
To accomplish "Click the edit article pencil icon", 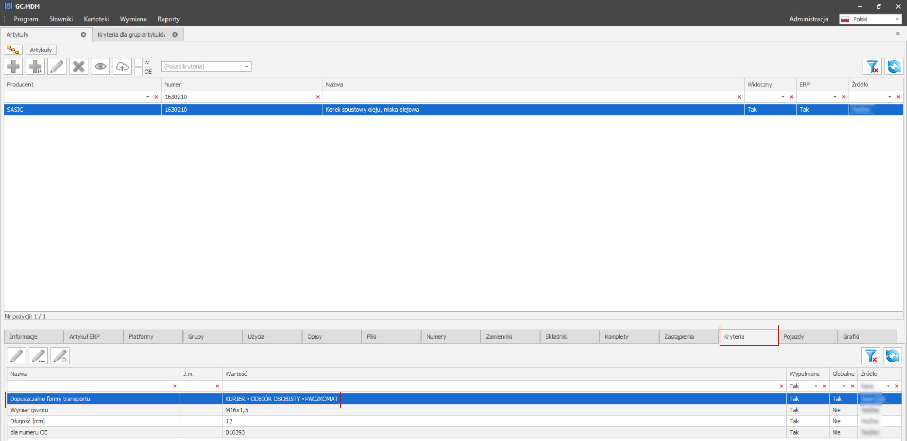I will 57,66.
